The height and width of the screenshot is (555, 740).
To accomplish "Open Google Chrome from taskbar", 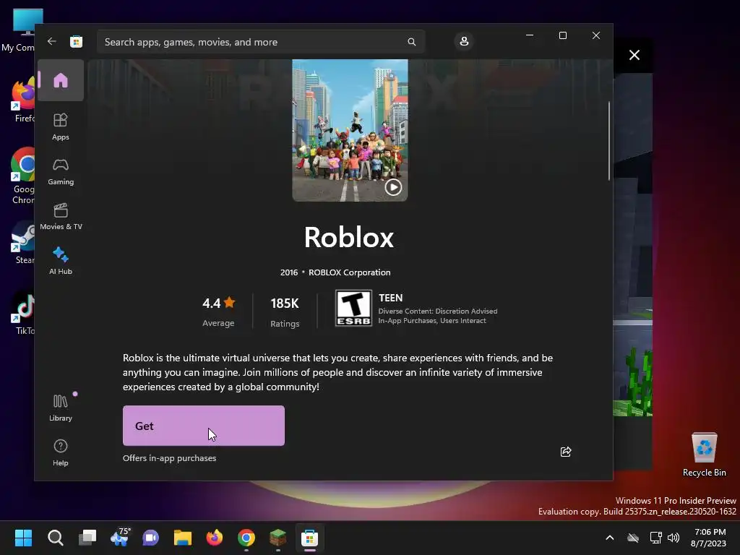I will click(246, 538).
